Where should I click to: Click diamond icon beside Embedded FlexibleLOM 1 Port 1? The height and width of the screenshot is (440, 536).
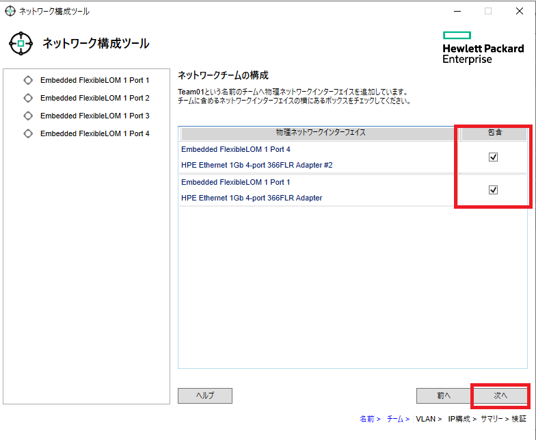28,80
